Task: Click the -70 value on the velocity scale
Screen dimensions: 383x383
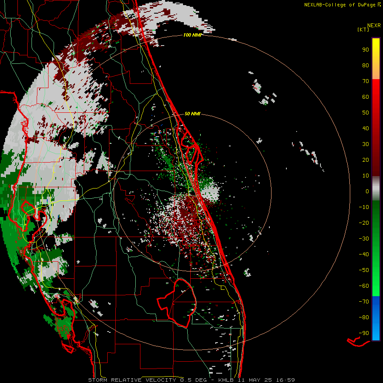Action: point(364,302)
